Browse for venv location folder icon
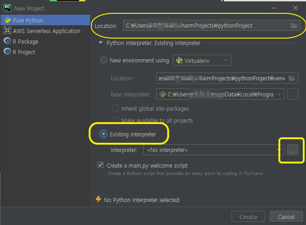This screenshot has width=306, height=225. coord(292,79)
